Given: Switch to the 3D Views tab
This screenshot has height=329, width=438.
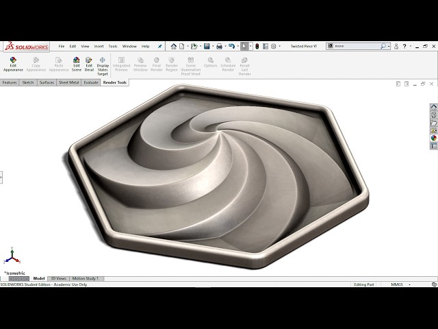Looking at the screenshot, I should coord(58,279).
